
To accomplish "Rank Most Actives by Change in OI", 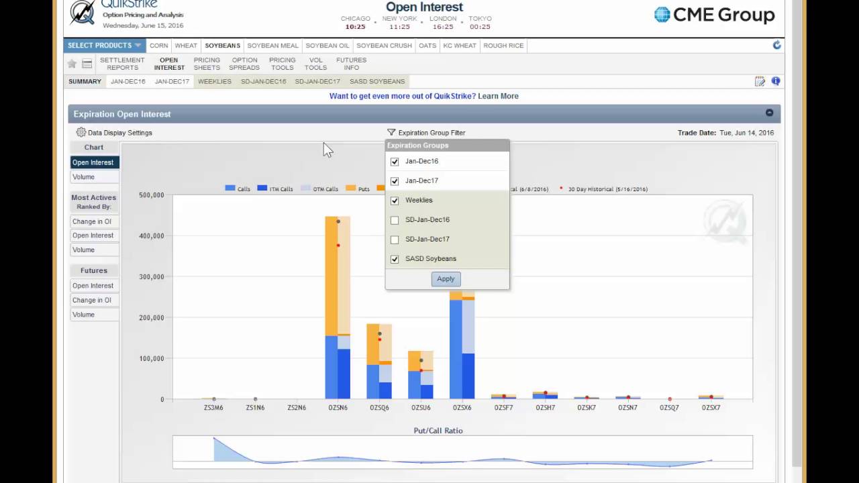I will pyautogui.click(x=95, y=221).
